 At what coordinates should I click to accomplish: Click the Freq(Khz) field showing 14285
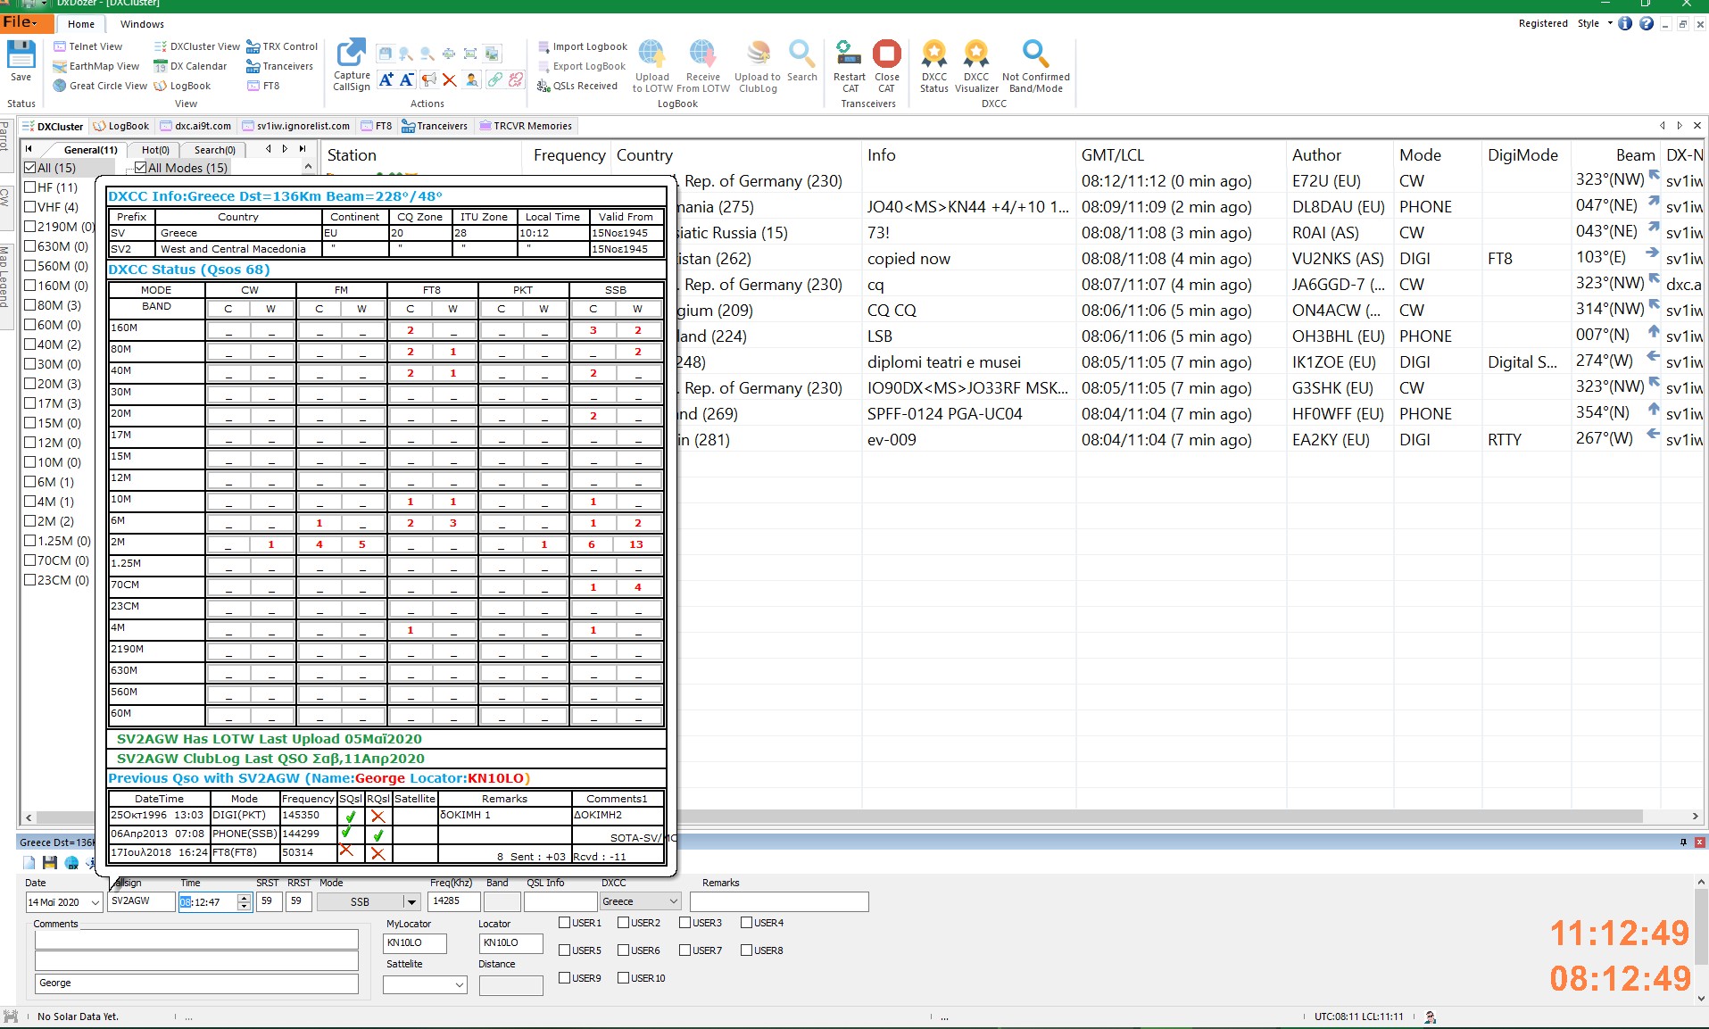(x=453, y=901)
